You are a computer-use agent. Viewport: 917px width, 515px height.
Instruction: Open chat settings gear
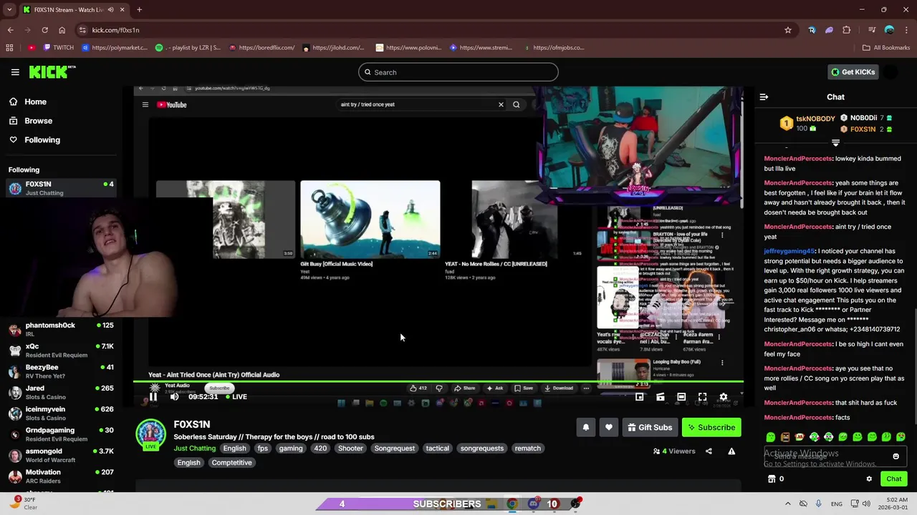point(869,479)
